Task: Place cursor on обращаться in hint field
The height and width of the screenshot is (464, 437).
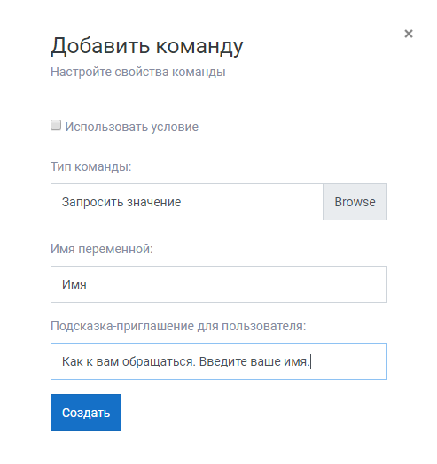Action: point(159,361)
